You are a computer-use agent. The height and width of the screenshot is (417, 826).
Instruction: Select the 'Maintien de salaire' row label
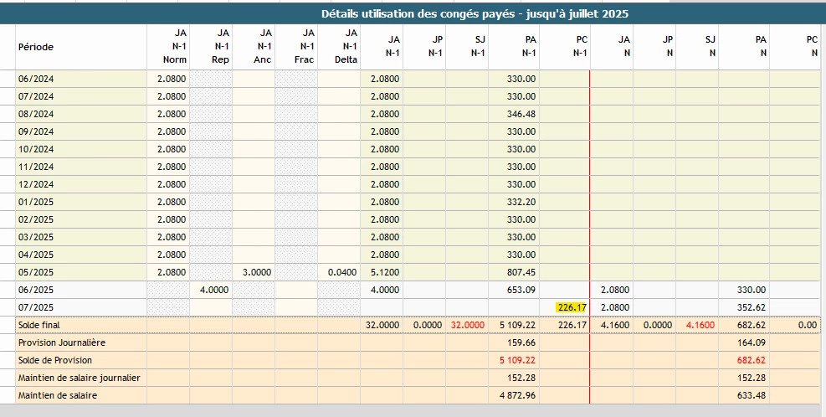pos(58,395)
